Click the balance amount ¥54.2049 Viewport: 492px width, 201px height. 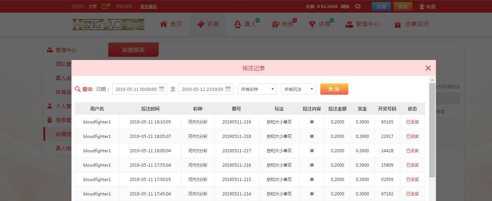[327, 7]
